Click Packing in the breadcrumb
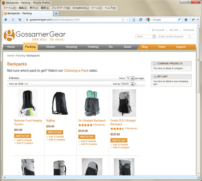202x181 pixels. (x=20, y=56)
